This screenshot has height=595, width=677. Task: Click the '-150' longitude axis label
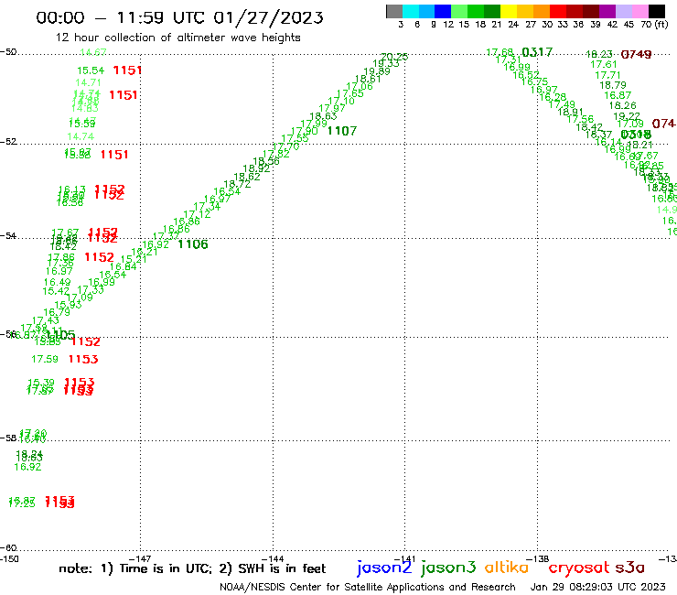point(9,559)
